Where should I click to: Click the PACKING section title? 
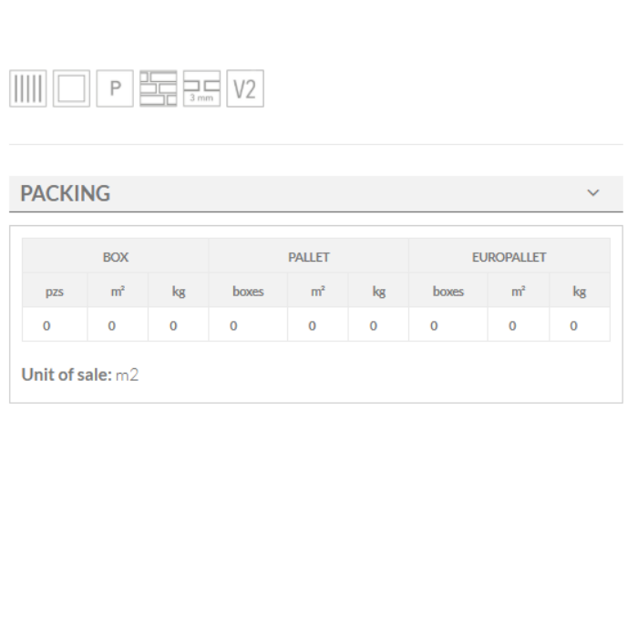click(66, 193)
